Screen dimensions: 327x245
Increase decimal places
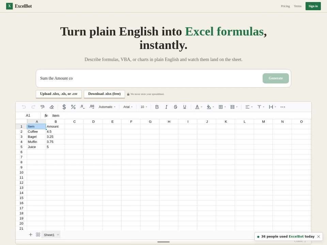click(92, 107)
